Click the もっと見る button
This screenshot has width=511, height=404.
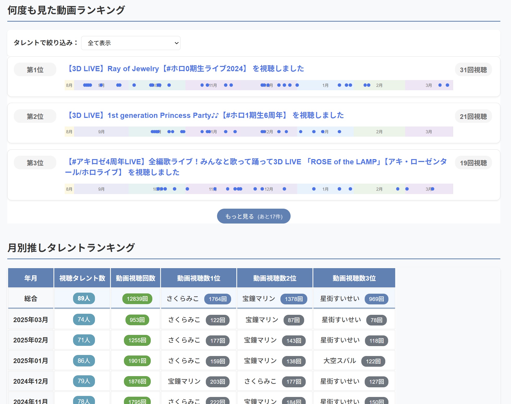coord(254,216)
